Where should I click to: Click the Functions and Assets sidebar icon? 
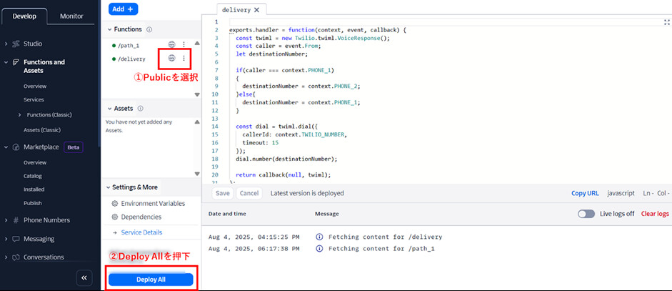[x=16, y=62]
